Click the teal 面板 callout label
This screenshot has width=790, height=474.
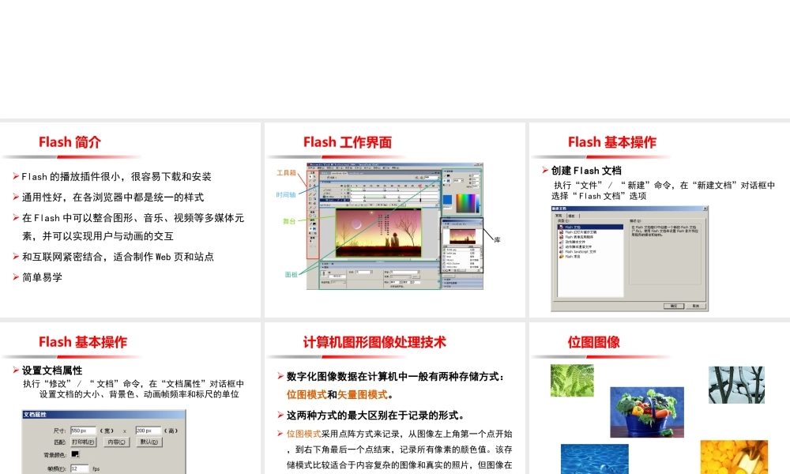click(292, 275)
